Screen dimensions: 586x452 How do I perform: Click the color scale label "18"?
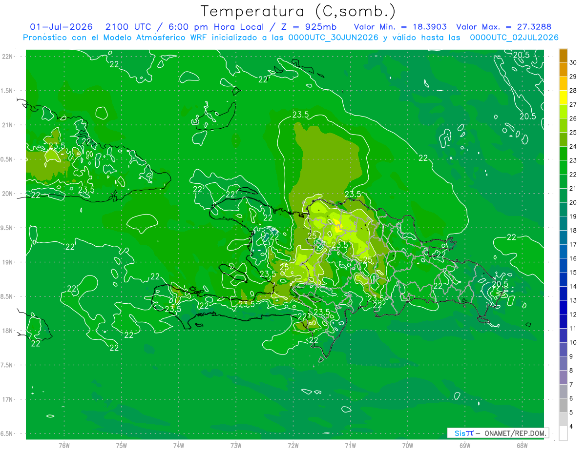tap(573, 230)
